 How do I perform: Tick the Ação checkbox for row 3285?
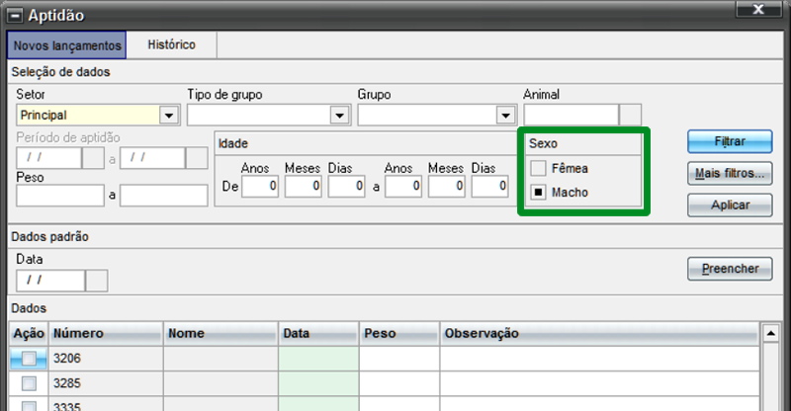pyautogui.click(x=29, y=383)
